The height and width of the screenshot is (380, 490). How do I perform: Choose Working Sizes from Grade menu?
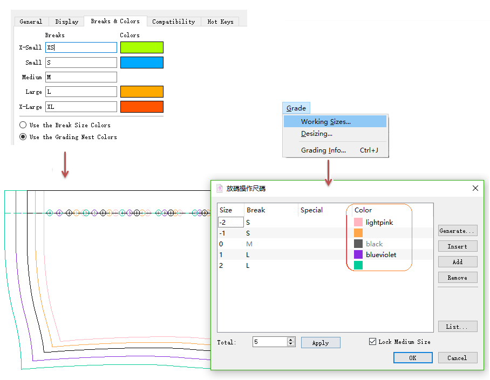(x=326, y=122)
